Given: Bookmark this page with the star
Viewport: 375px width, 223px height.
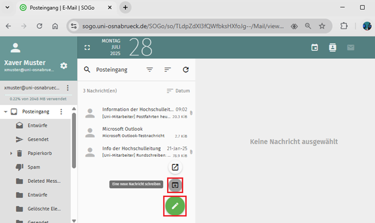Looking at the screenshot, I should coord(322,26).
